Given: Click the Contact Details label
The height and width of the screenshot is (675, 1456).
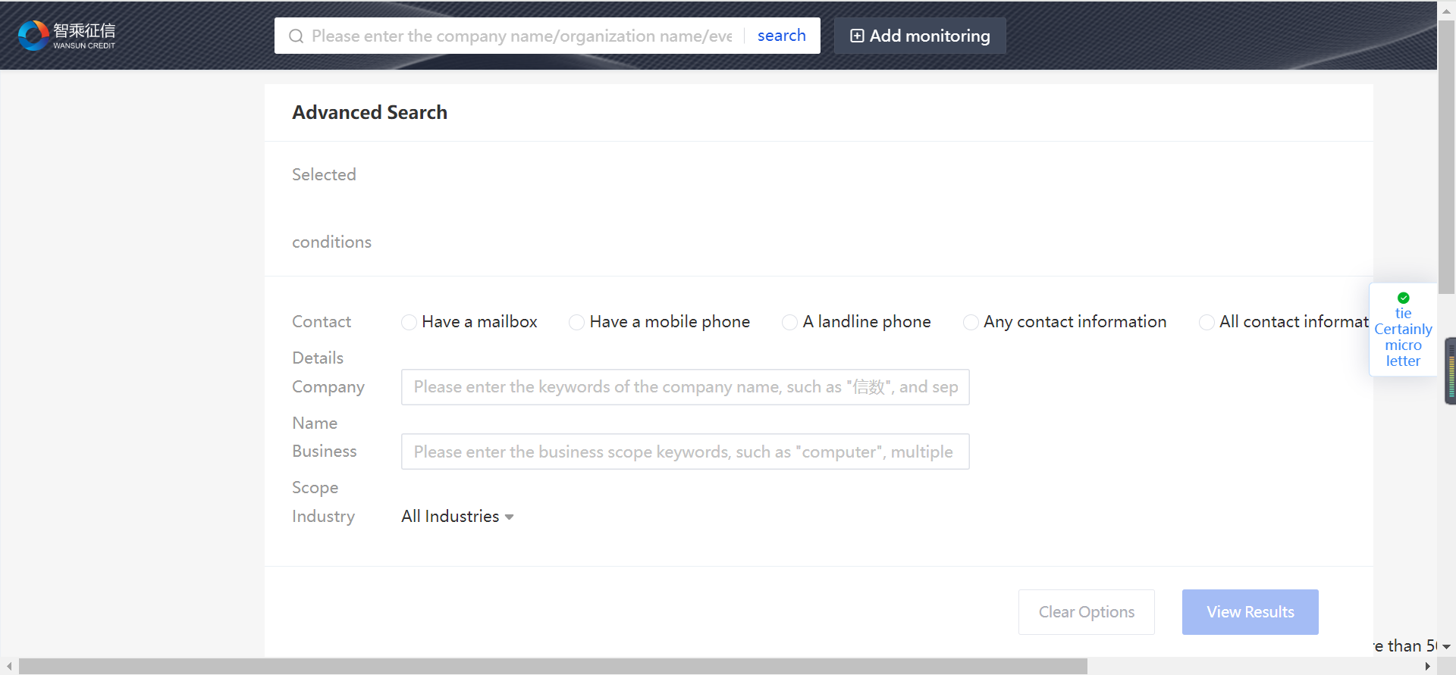Looking at the screenshot, I should click(x=322, y=339).
